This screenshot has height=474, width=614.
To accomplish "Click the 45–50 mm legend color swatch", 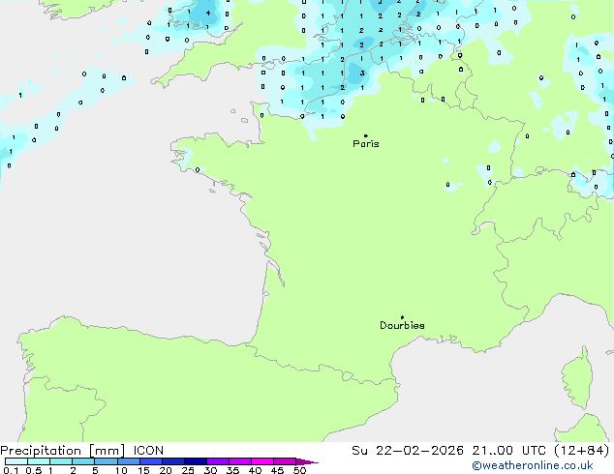I will 285,461.
